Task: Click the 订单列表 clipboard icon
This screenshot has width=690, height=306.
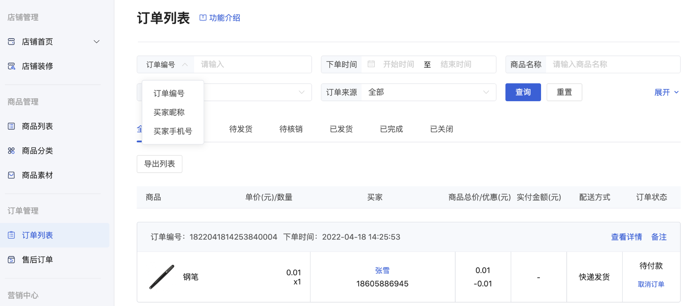Action: pyautogui.click(x=11, y=235)
